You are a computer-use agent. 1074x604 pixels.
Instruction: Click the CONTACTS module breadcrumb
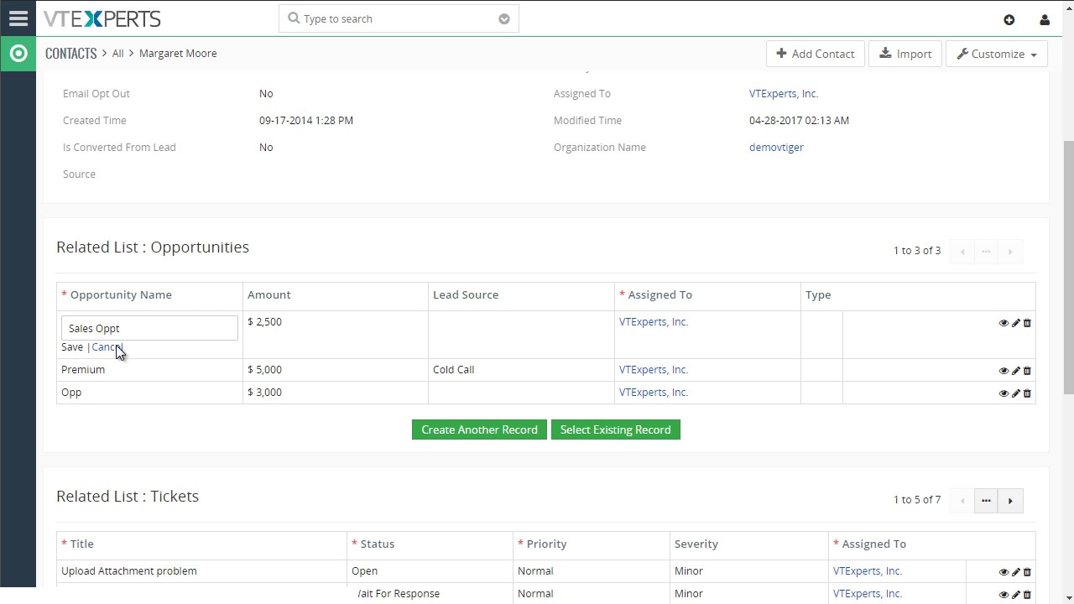(x=71, y=53)
